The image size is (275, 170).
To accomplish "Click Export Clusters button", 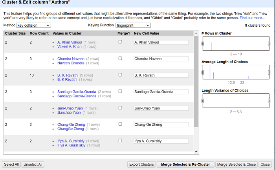I will 141,165.
